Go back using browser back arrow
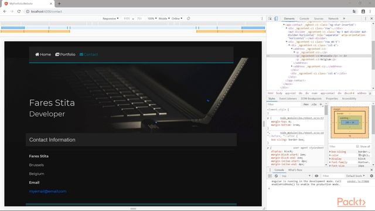 pos(5,11)
